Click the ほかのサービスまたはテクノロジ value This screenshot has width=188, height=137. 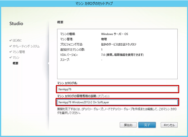coord(119,44)
